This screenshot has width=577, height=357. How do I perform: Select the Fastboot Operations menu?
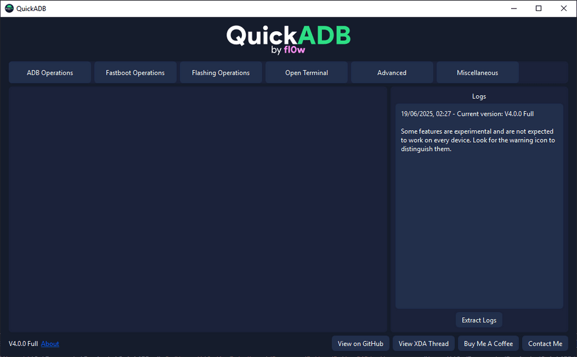[135, 73]
